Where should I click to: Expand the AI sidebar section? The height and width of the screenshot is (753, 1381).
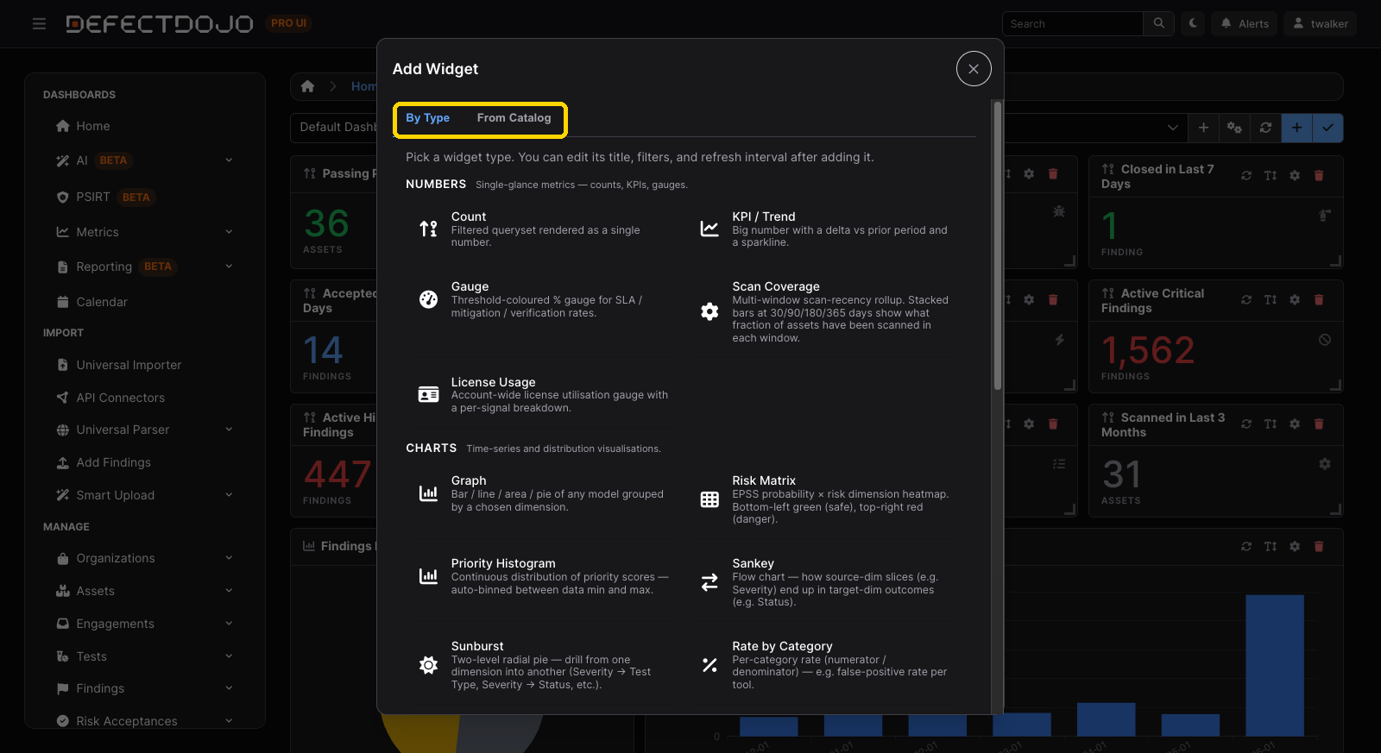point(229,160)
